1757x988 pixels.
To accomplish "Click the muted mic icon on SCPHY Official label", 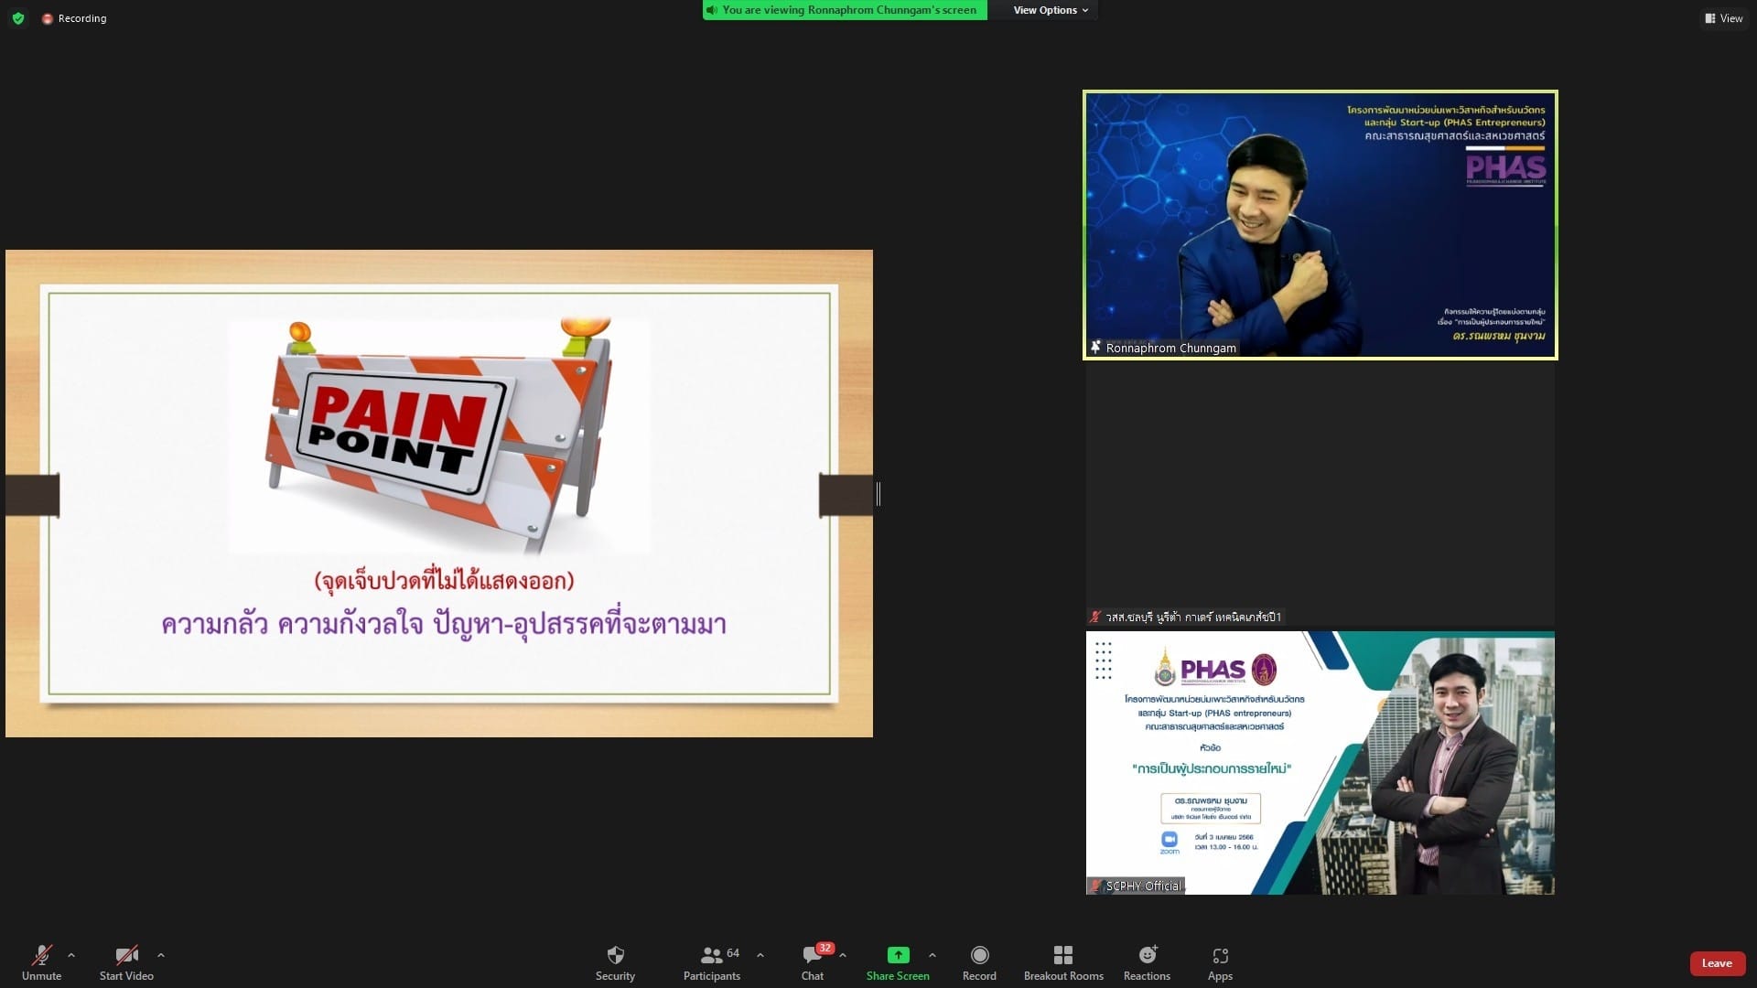I will click(1096, 886).
